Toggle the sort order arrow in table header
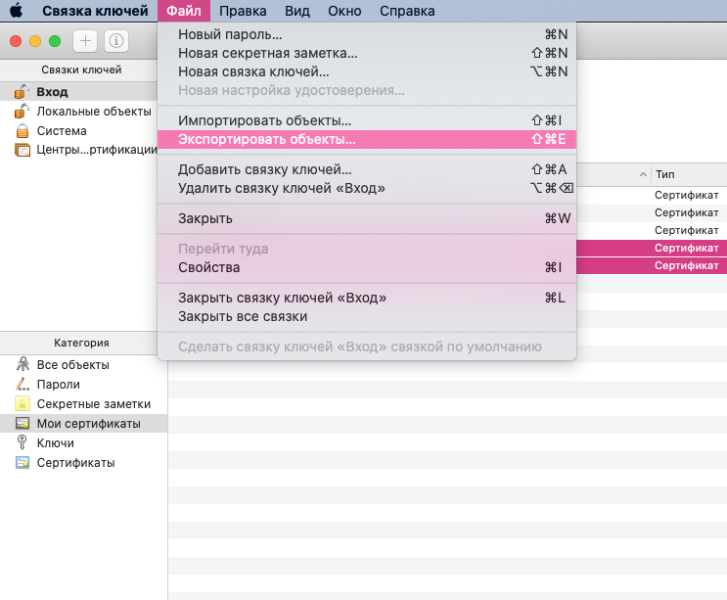 point(643,175)
